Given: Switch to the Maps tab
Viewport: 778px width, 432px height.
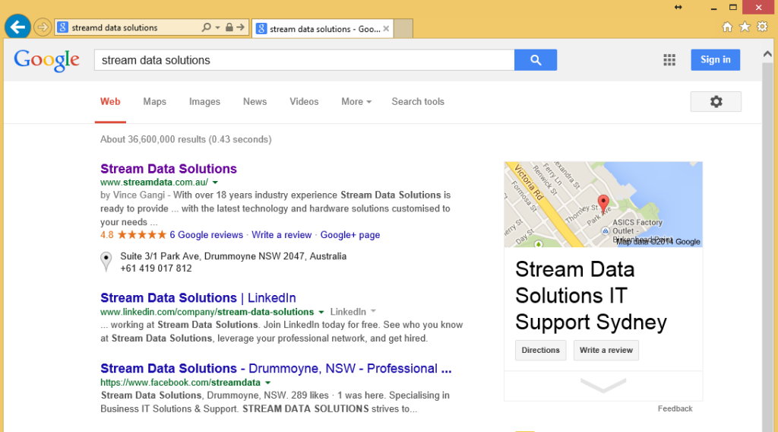Looking at the screenshot, I should 155,102.
